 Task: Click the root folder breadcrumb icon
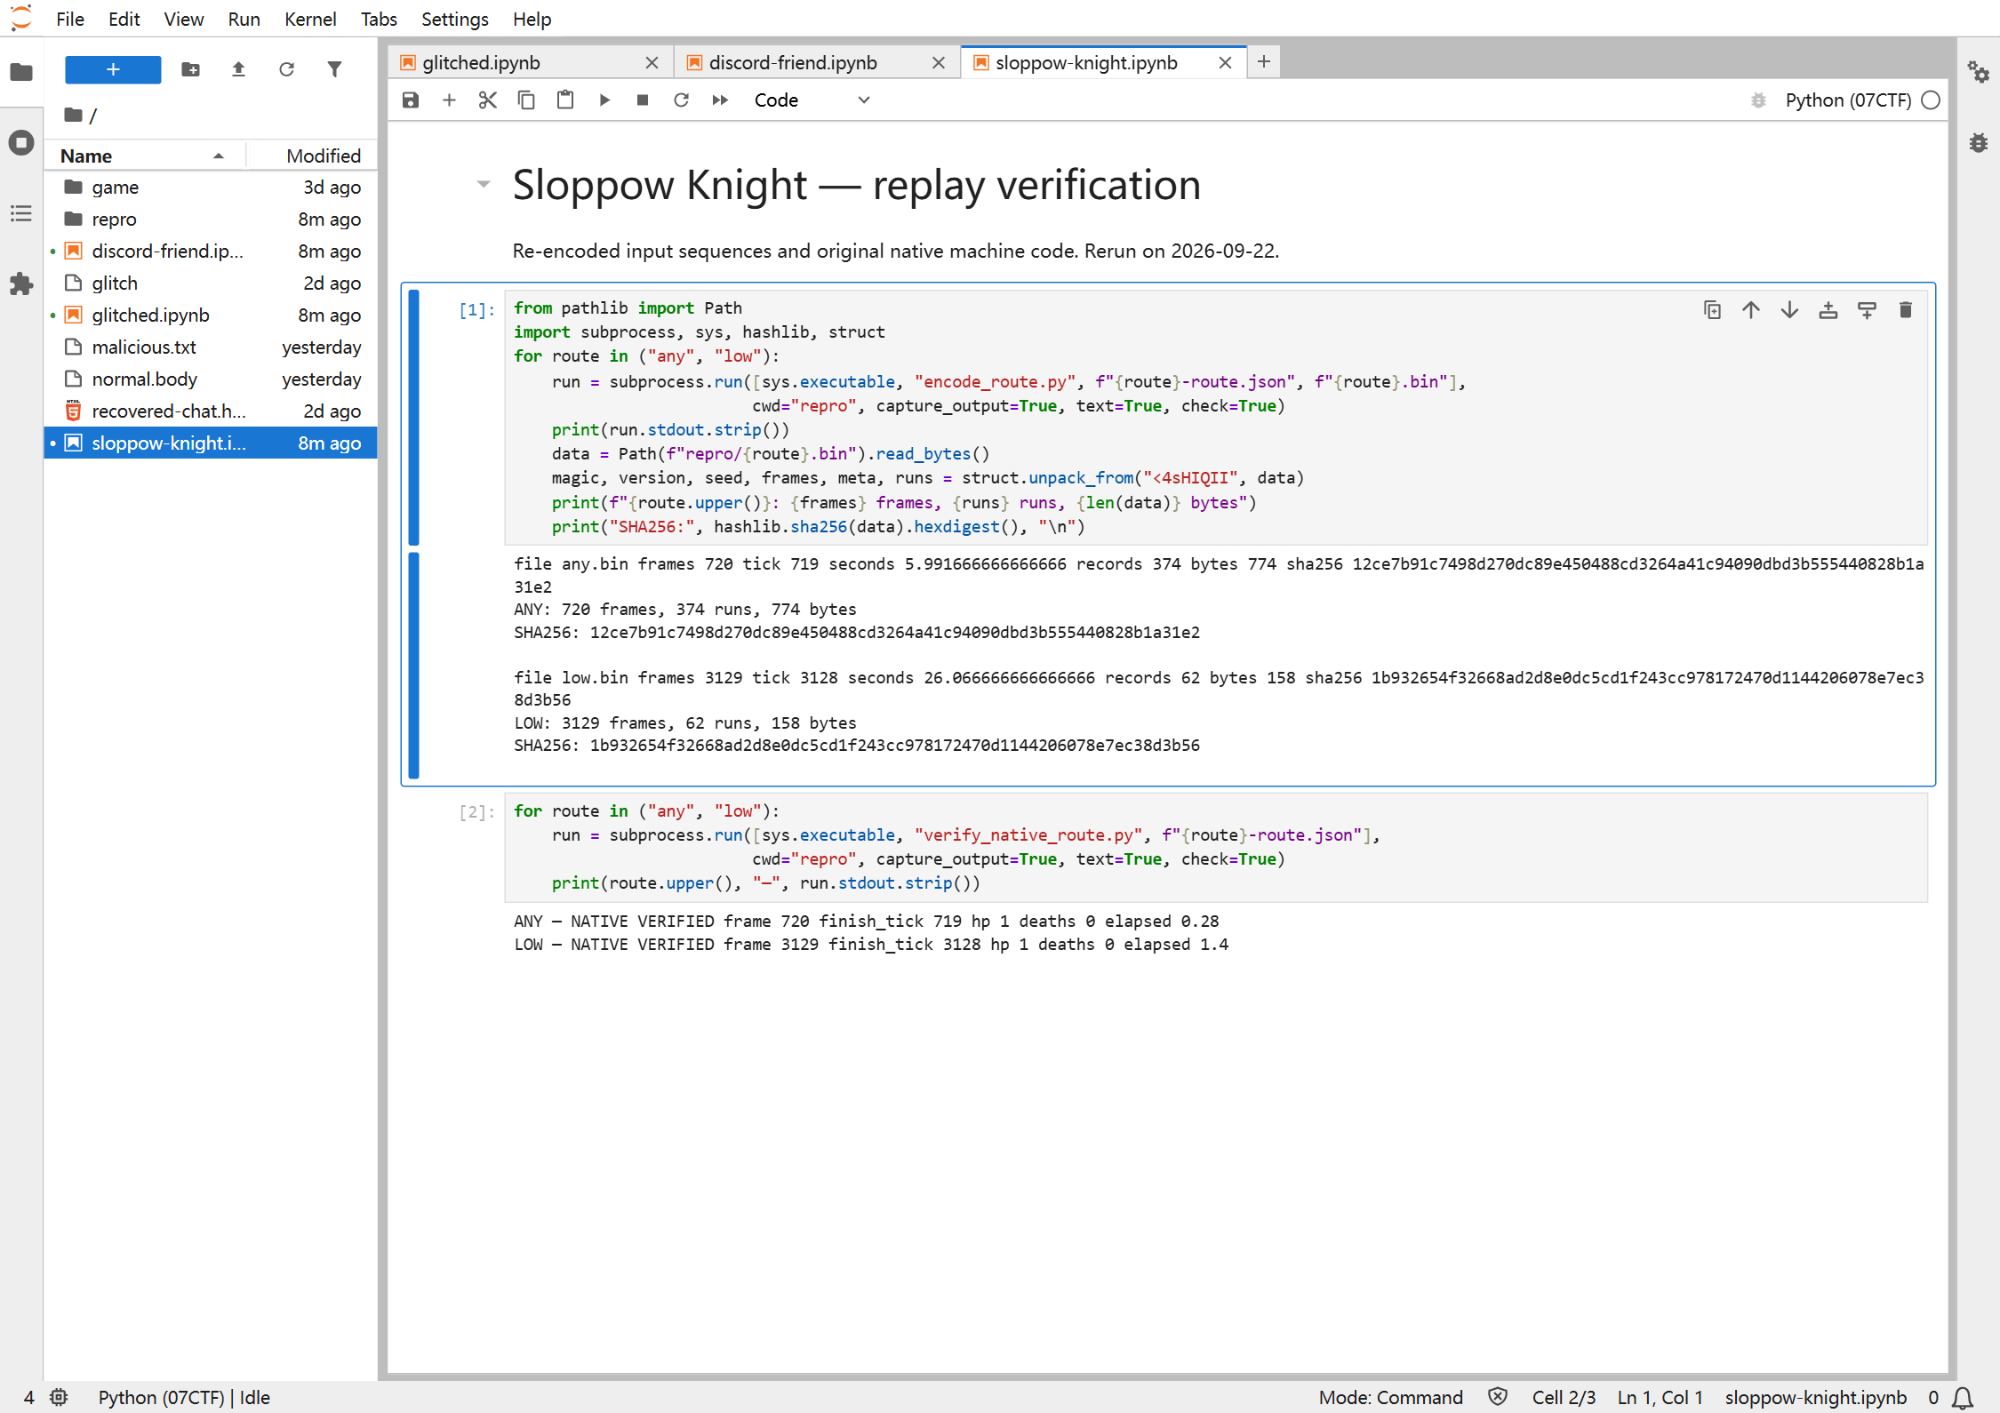pyautogui.click(x=75, y=115)
